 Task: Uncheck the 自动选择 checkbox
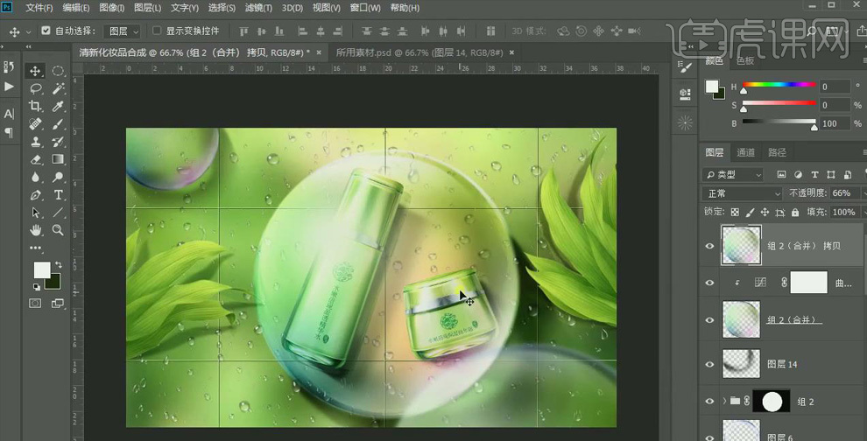coord(46,31)
